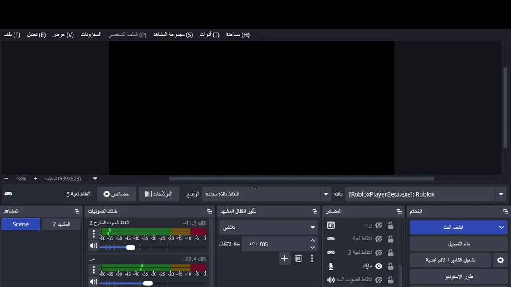Zoom in preview with plus icon
Viewport: 511px width, 287px height.
tap(35, 179)
